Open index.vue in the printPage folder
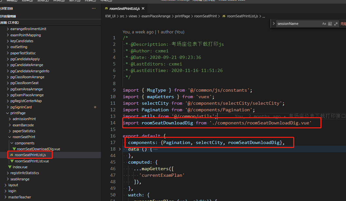This screenshot has height=201, width=346. pyautogui.click(x=20, y=167)
